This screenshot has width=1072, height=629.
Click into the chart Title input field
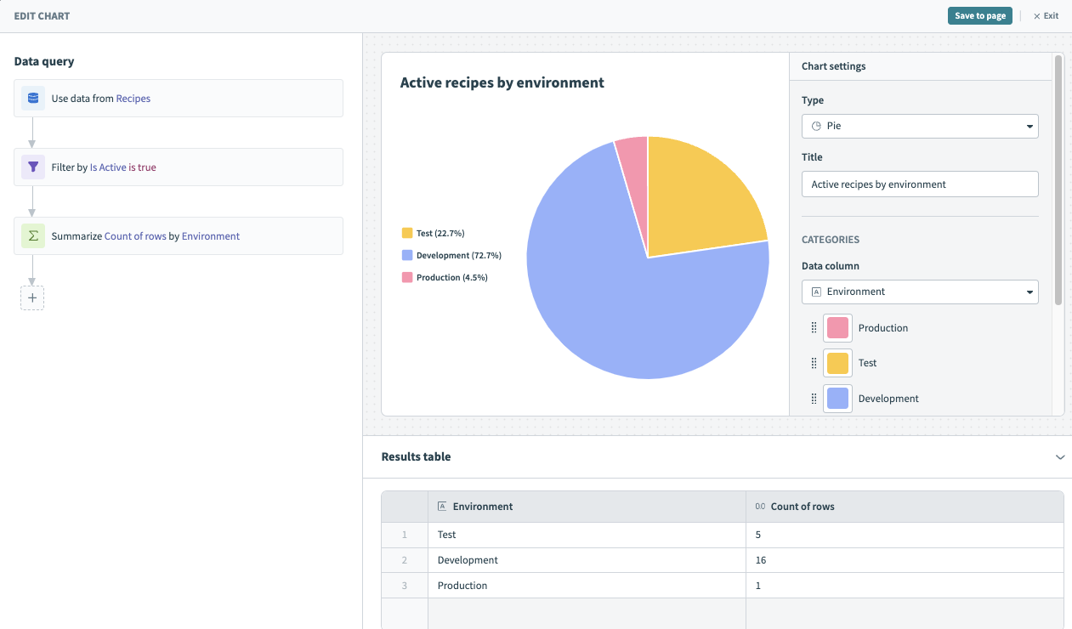(920, 184)
